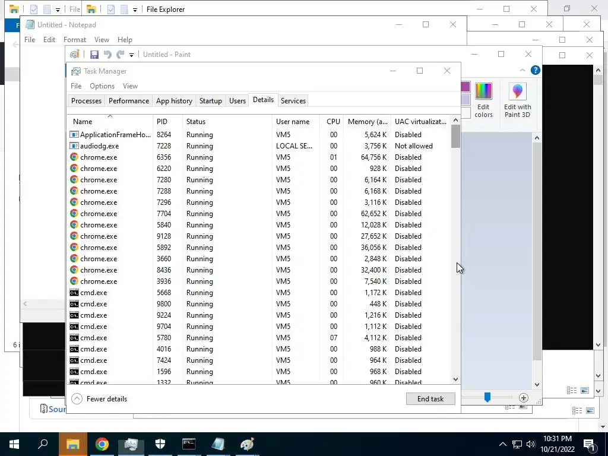Screen dimensions: 608x456
Task: Sort by Status column header
Action: coord(227,121)
